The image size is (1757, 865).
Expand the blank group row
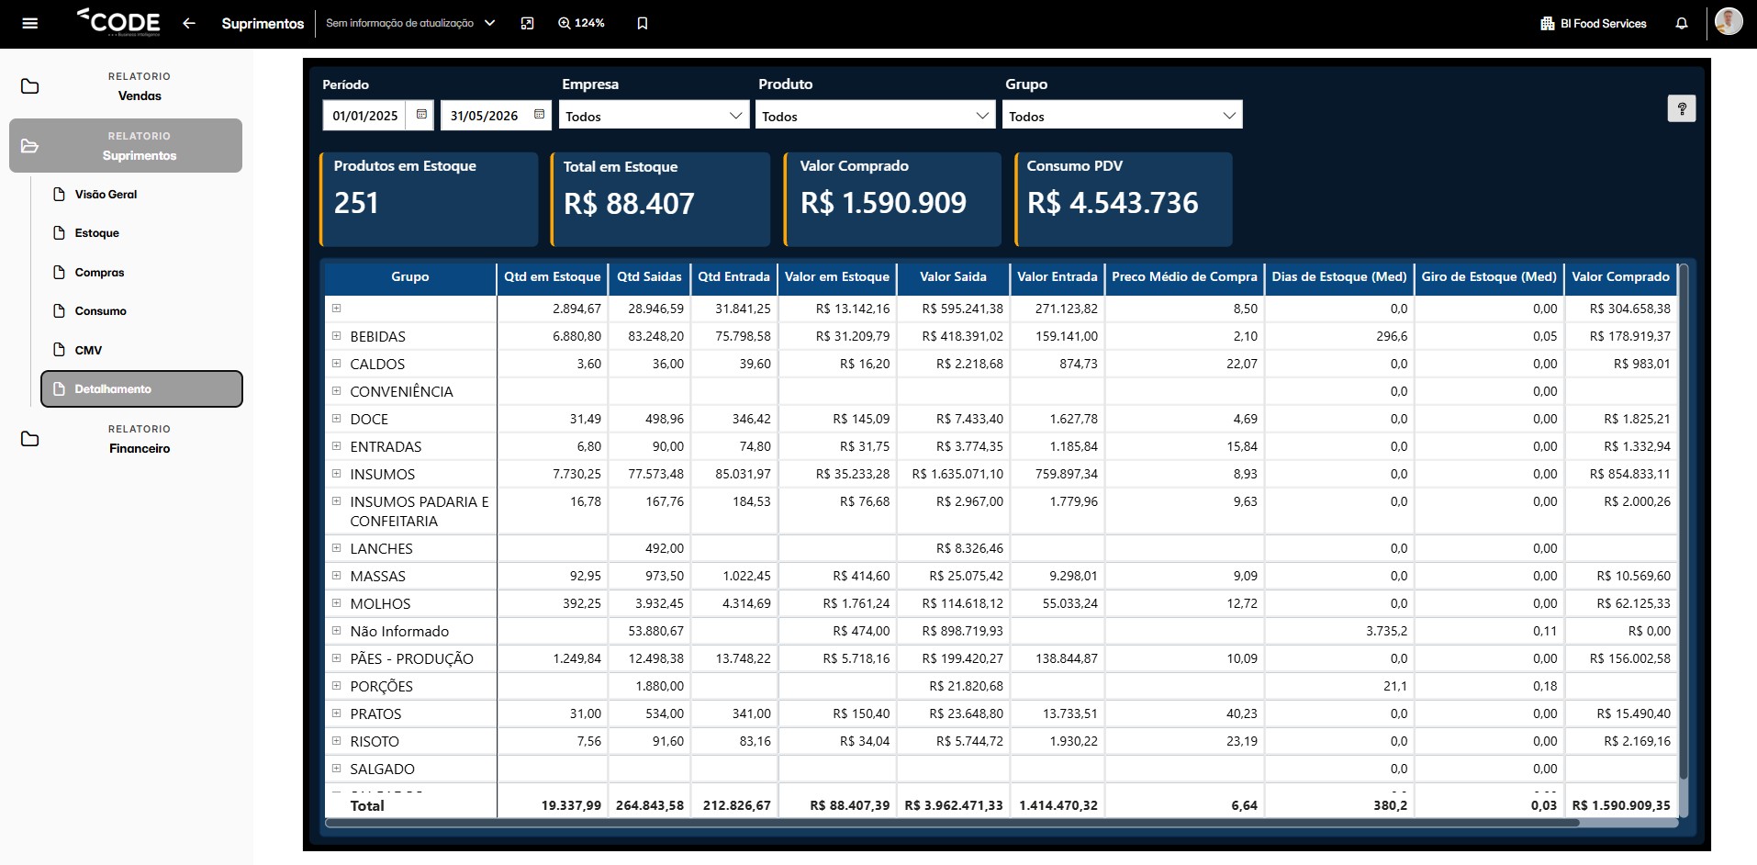click(x=336, y=308)
